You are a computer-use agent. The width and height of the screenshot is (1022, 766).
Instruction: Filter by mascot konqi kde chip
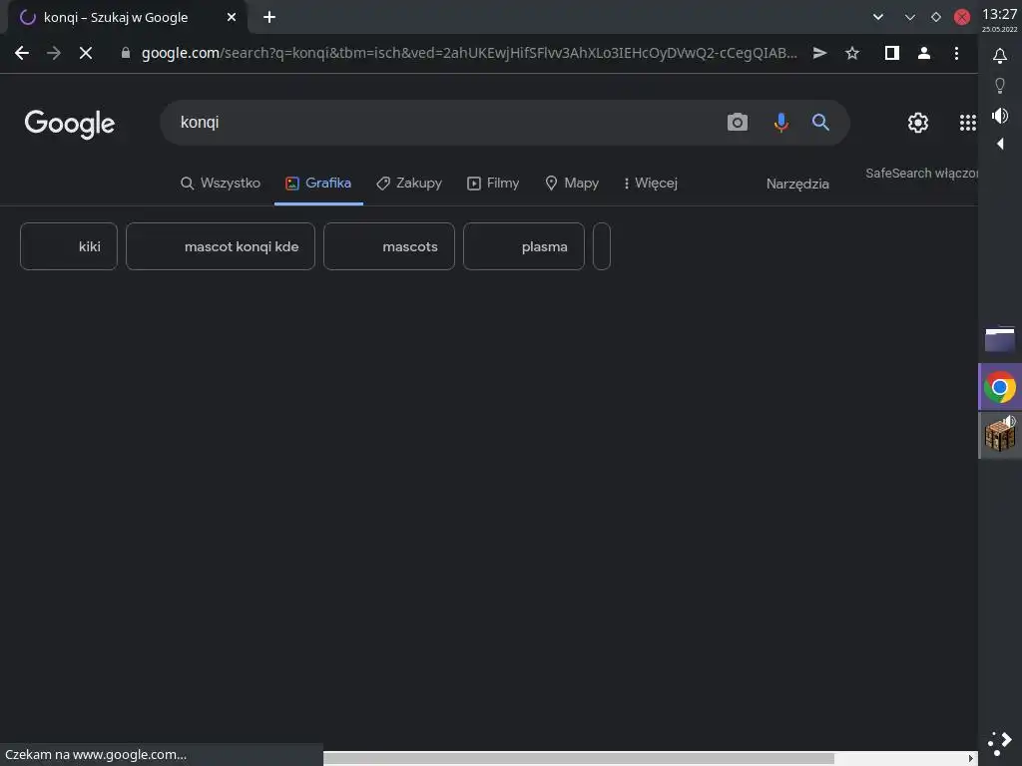(221, 246)
